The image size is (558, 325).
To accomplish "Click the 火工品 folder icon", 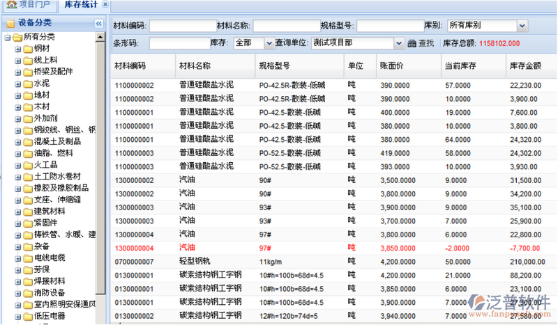I will click(x=27, y=165).
